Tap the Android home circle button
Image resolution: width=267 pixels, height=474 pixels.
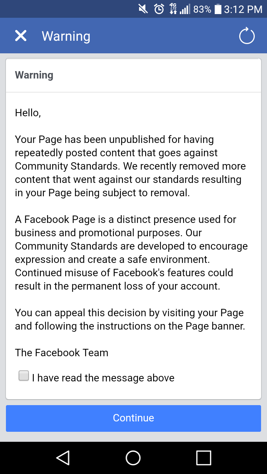point(133,458)
